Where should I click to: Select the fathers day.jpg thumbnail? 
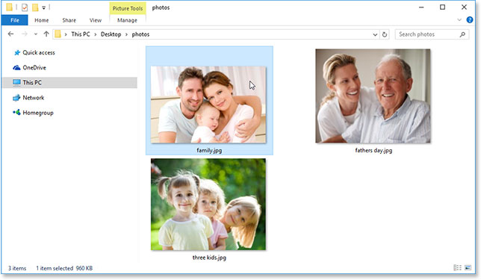tap(373, 96)
